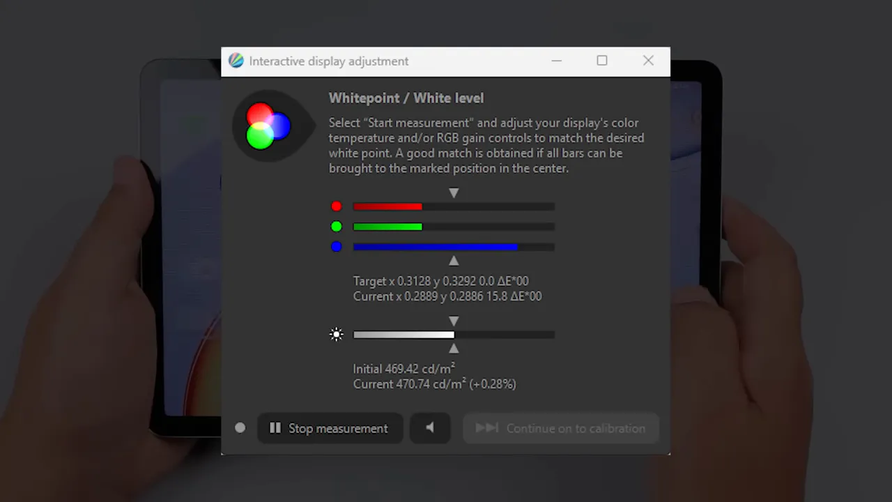
Task: Click the instruction paragraph starting 'Select "Start measurement"'
Action: [x=486, y=146]
